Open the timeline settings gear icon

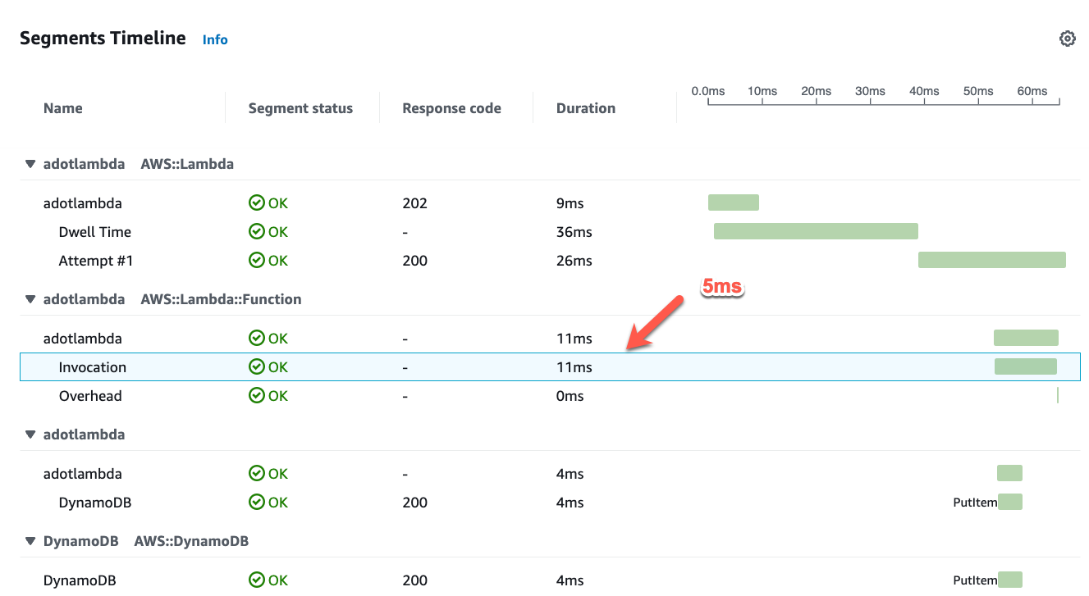tap(1067, 39)
